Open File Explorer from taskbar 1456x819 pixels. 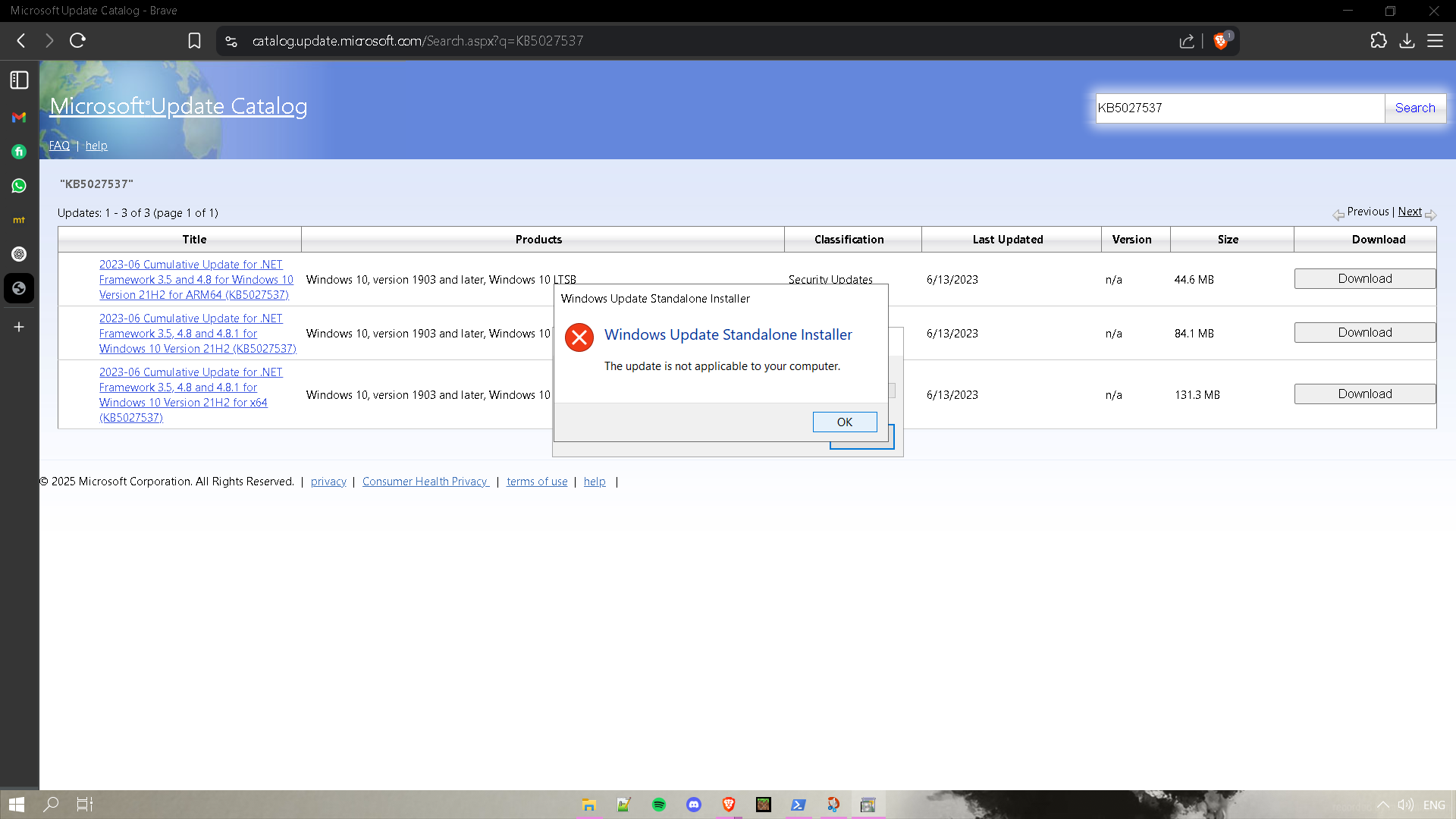(589, 805)
